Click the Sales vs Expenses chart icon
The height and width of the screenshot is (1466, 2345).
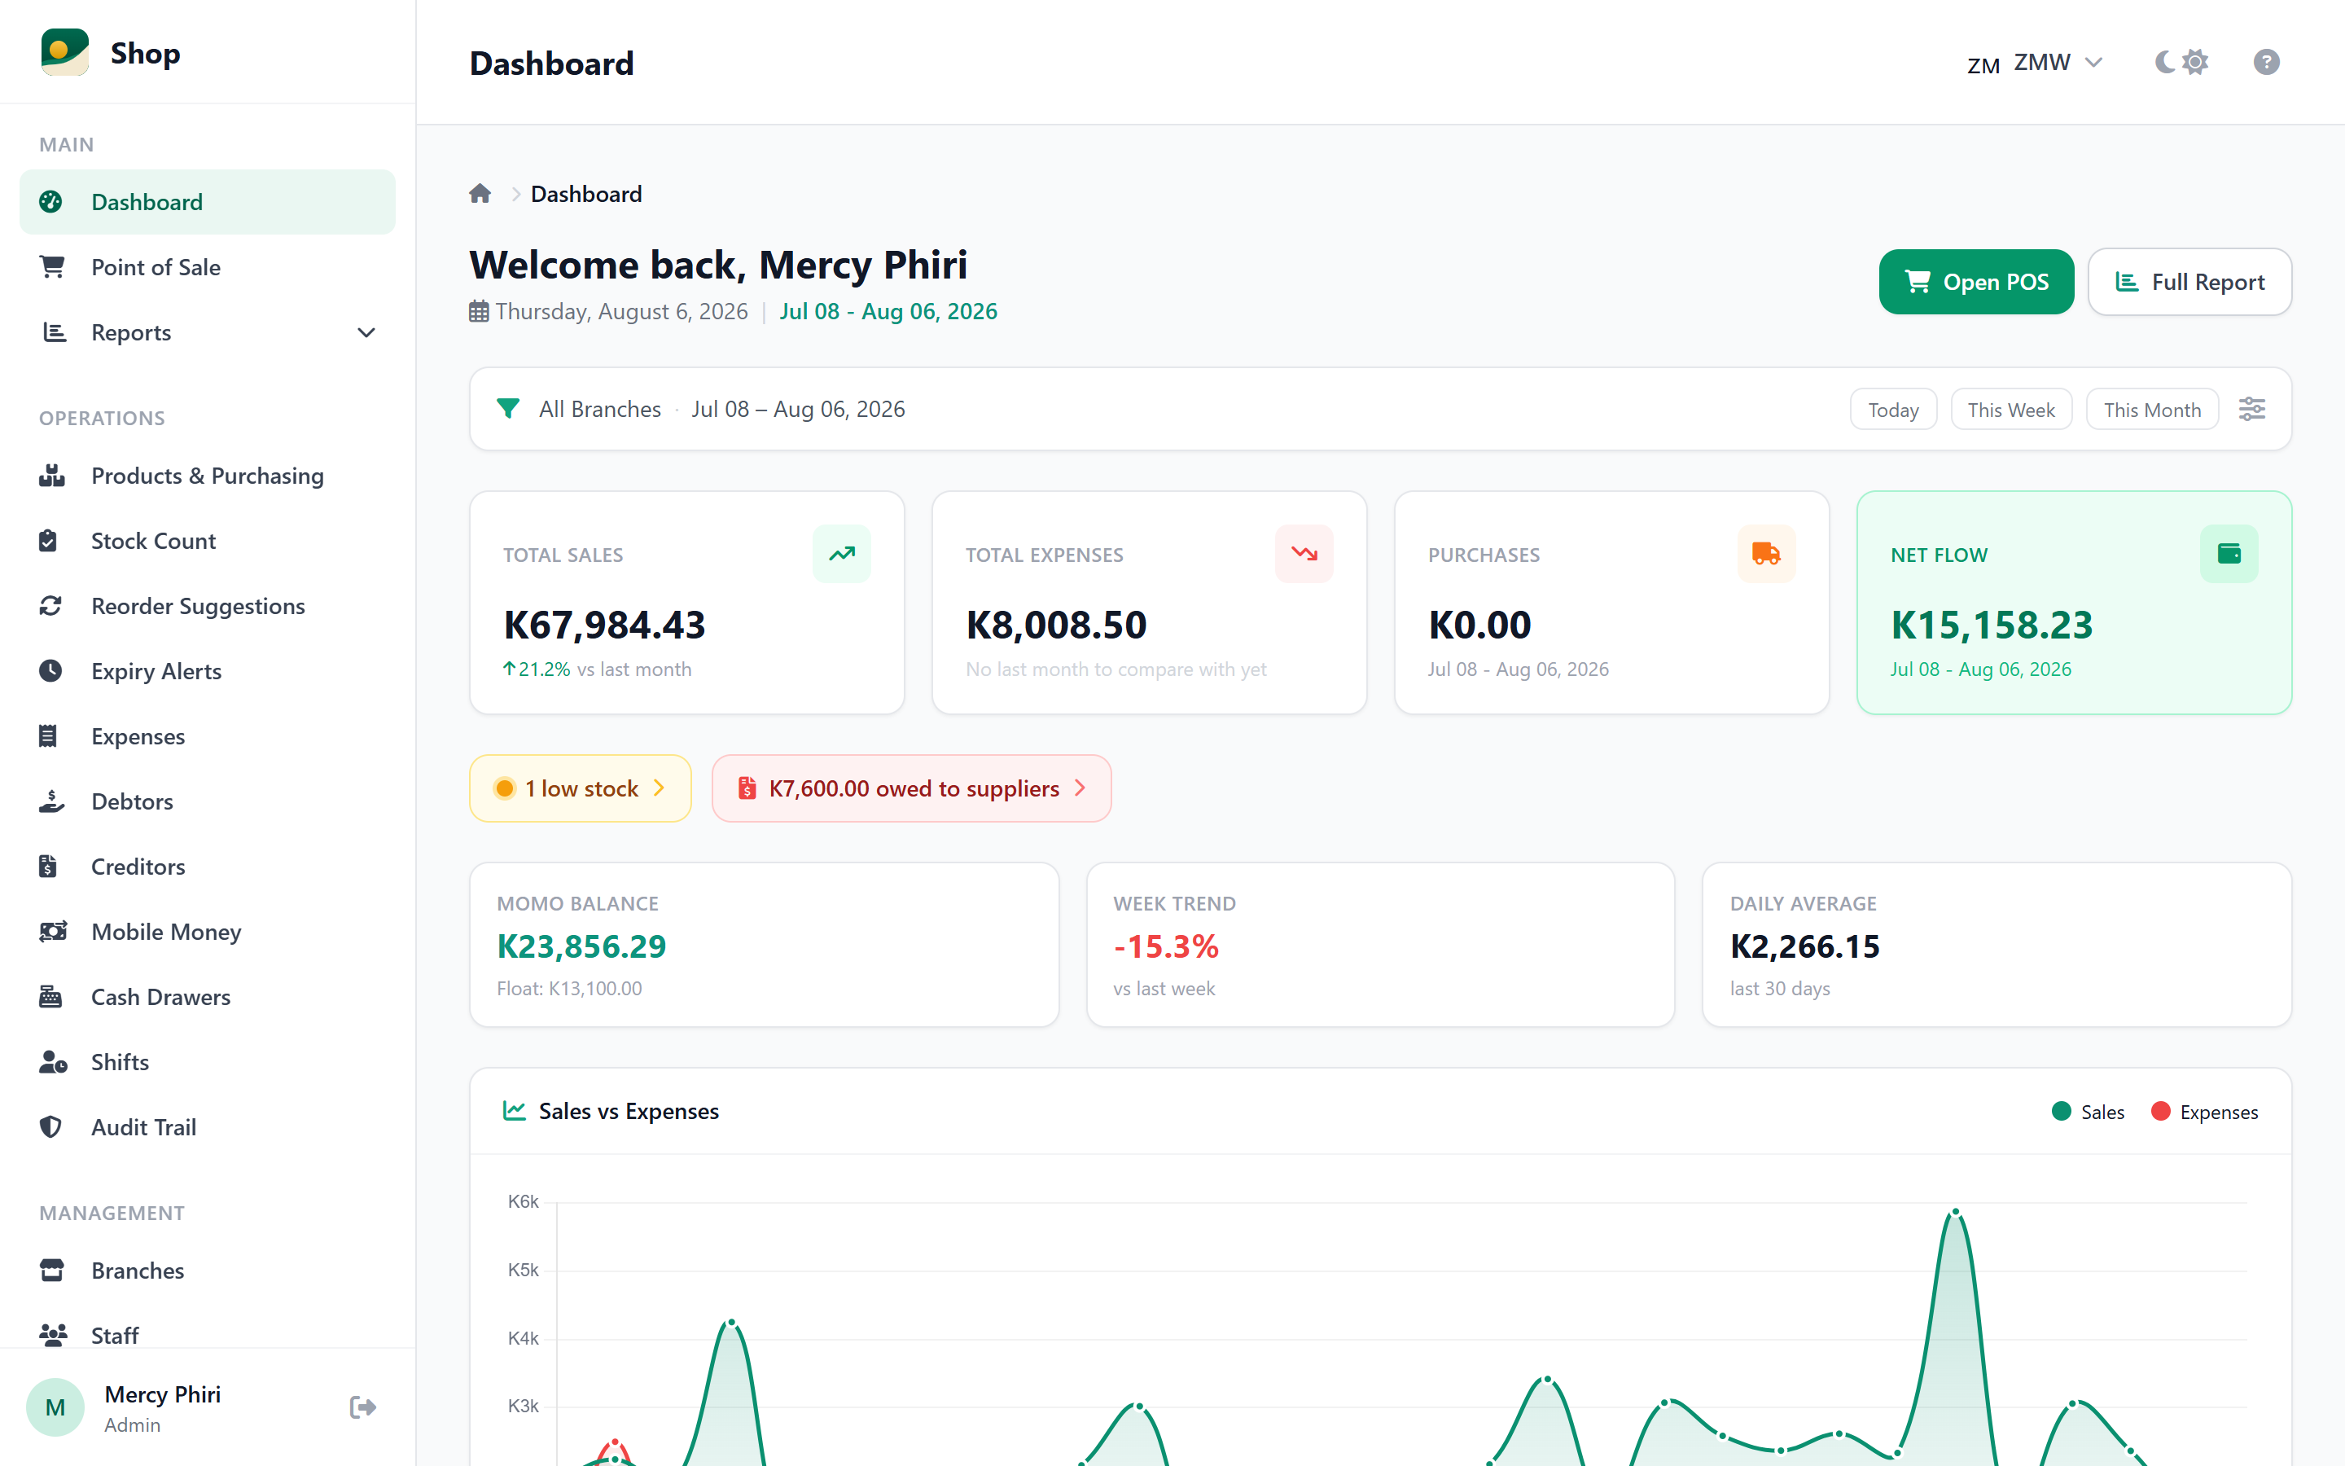click(514, 1110)
